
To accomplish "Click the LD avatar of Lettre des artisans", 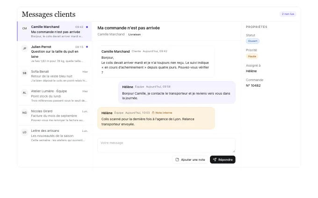I will (x=24, y=132).
